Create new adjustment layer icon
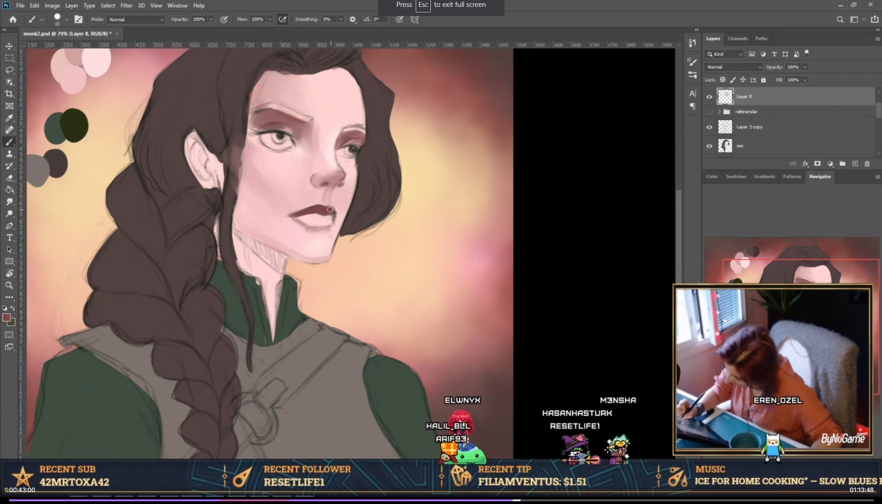The width and height of the screenshot is (882, 504). tap(830, 164)
